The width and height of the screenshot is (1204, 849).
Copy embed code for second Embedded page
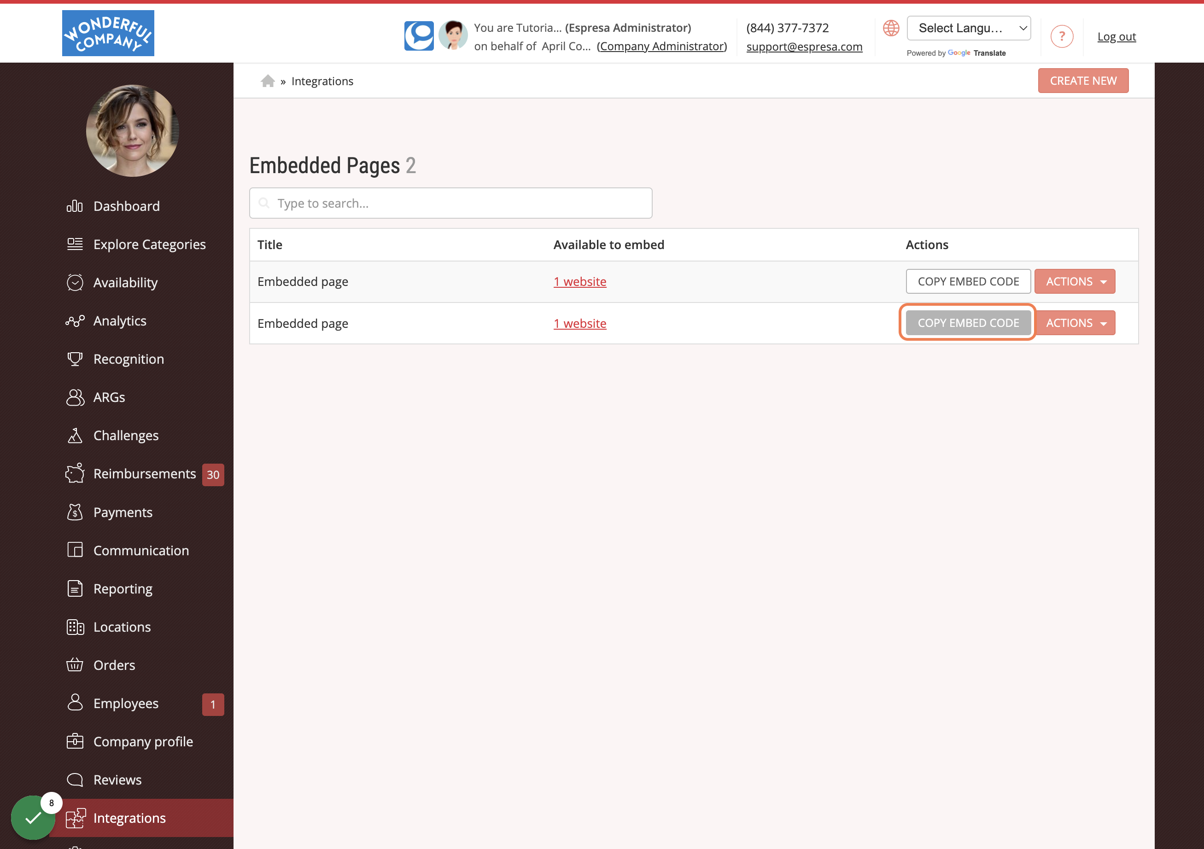(x=968, y=323)
